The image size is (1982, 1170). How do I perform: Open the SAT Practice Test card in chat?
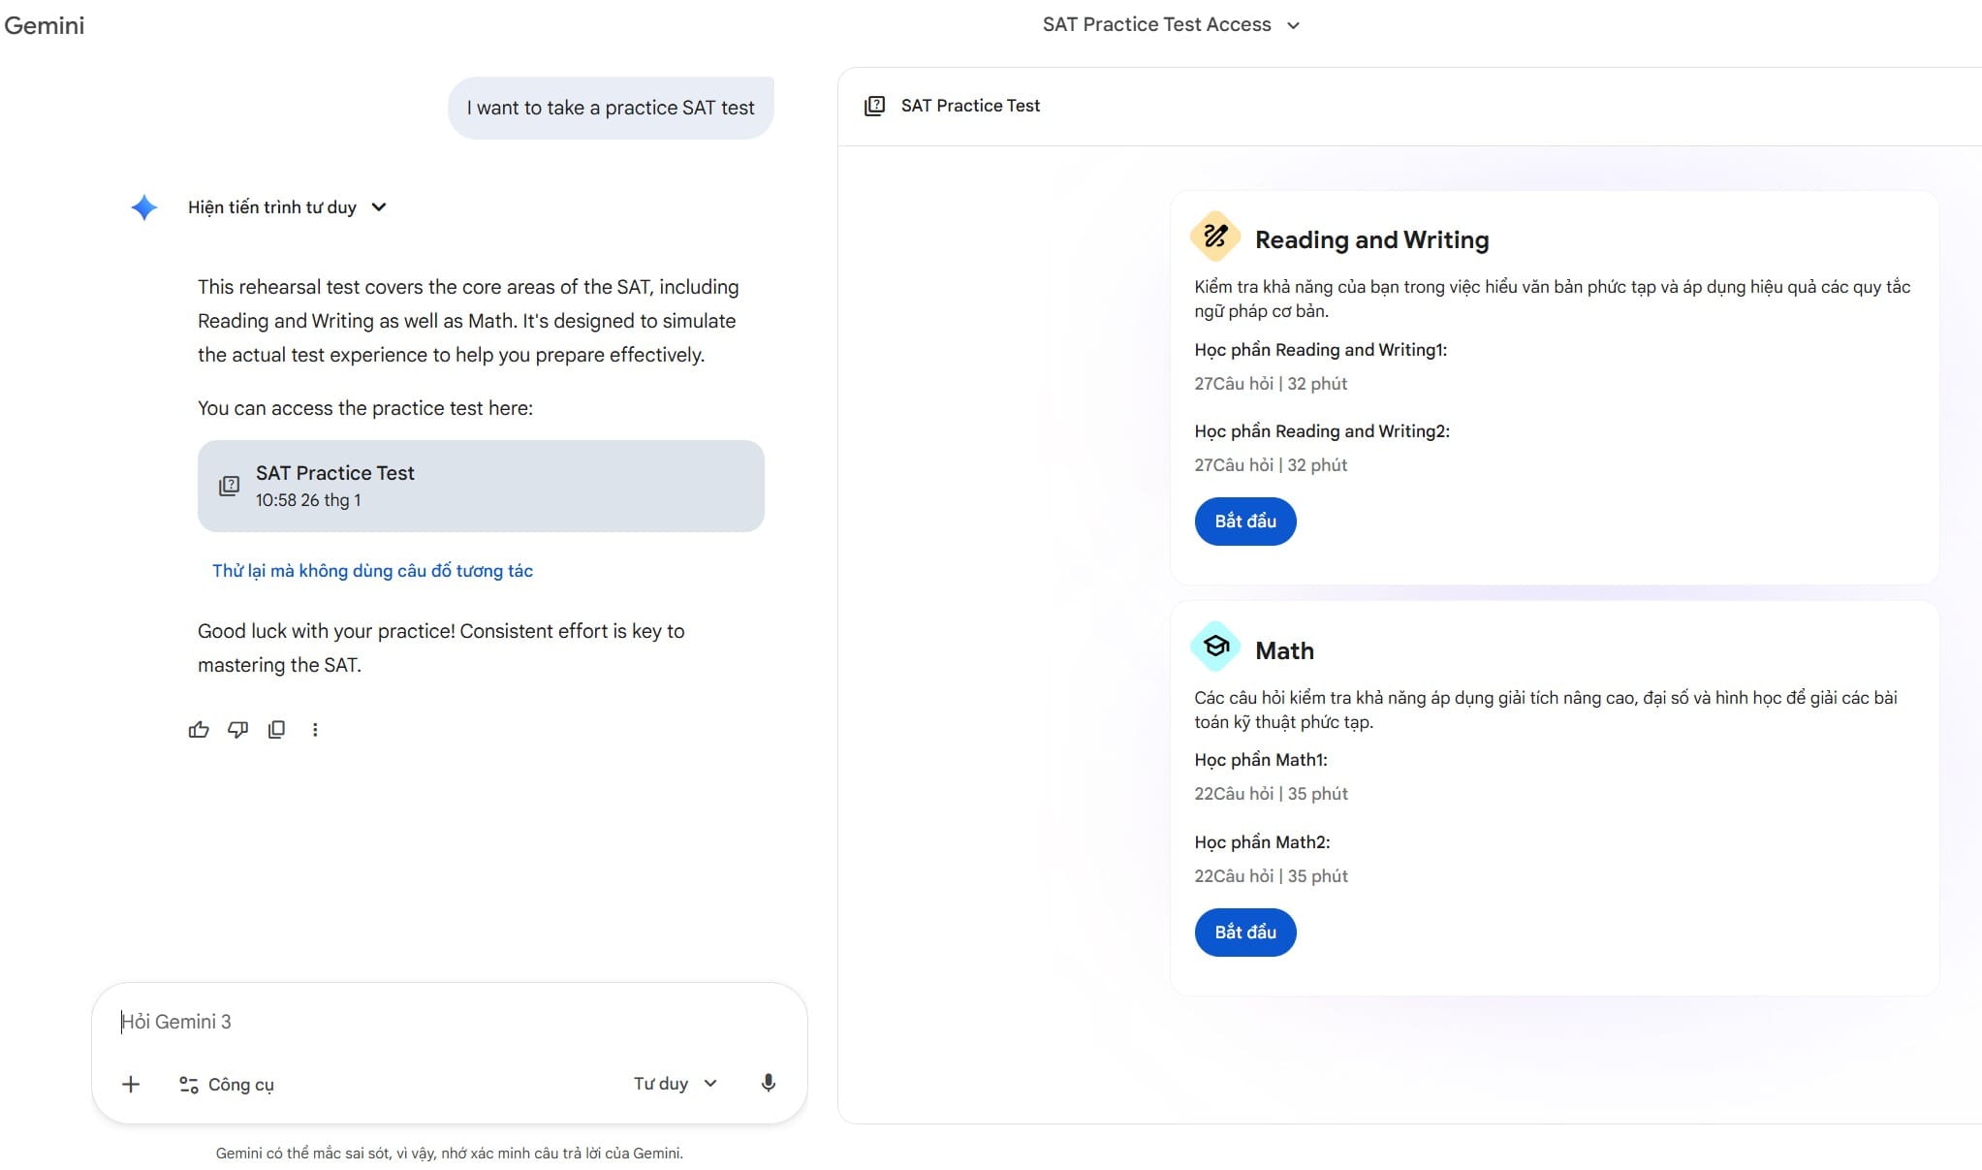point(481,486)
